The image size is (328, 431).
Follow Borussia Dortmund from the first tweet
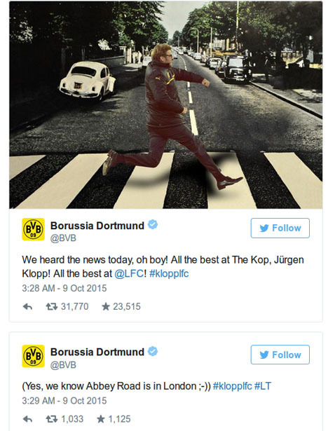tap(280, 228)
